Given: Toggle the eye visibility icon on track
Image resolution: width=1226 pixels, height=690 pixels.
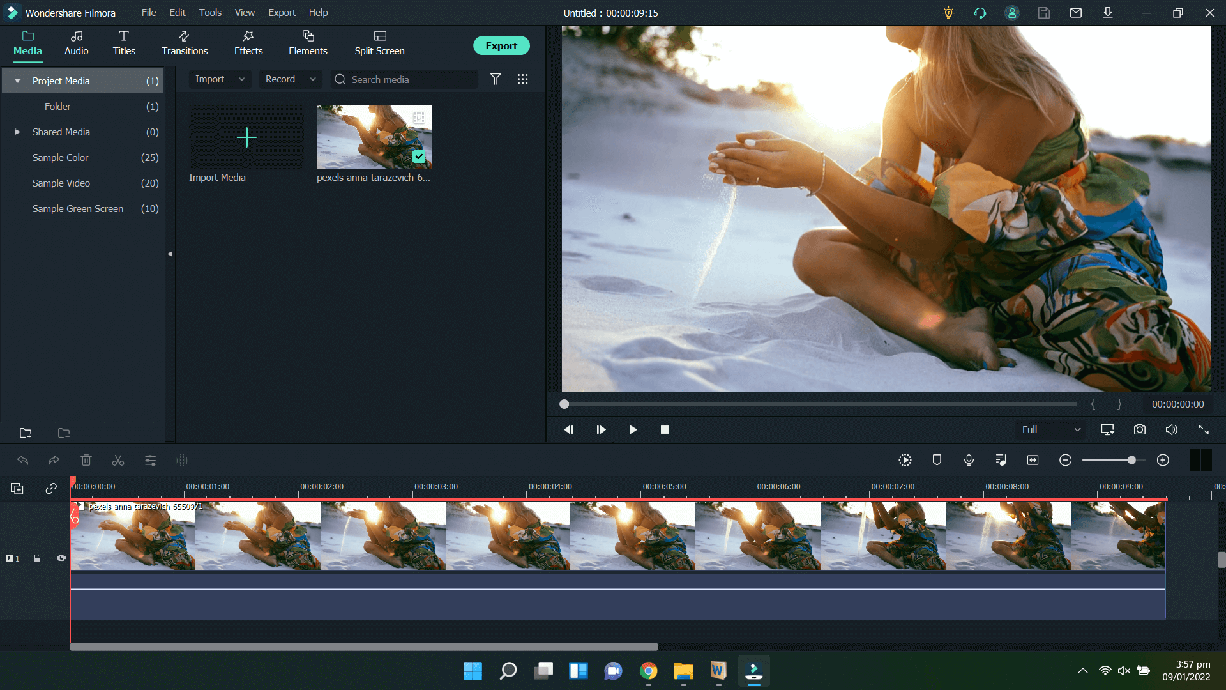Looking at the screenshot, I should [x=60, y=557].
